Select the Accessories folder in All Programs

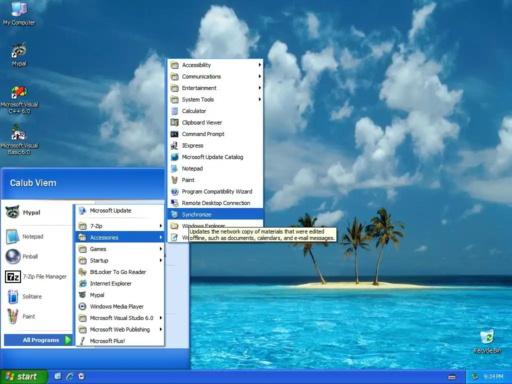pos(120,237)
